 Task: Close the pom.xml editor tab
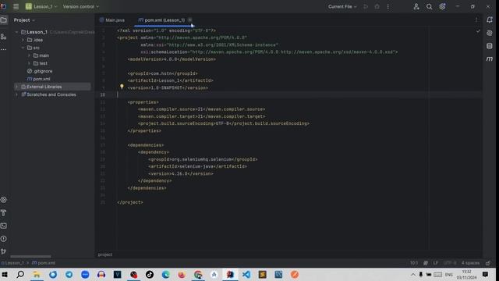coord(190,20)
